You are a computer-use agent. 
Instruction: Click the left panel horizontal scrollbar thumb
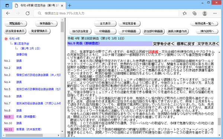point(24,135)
